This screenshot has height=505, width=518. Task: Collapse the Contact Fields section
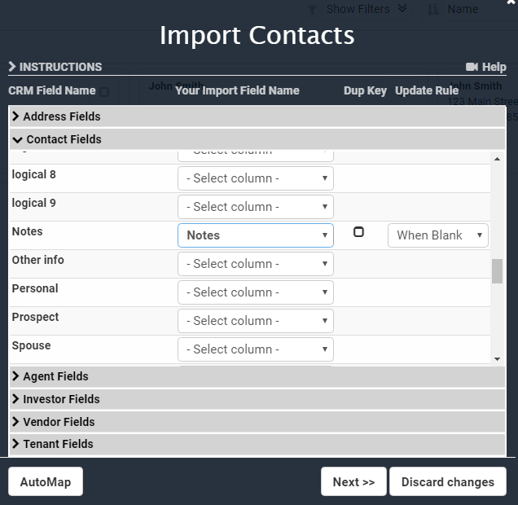pos(64,139)
